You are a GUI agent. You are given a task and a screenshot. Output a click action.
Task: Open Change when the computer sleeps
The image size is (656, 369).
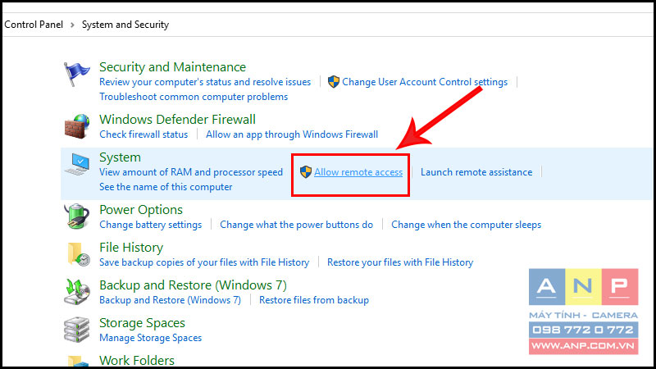coord(466,225)
